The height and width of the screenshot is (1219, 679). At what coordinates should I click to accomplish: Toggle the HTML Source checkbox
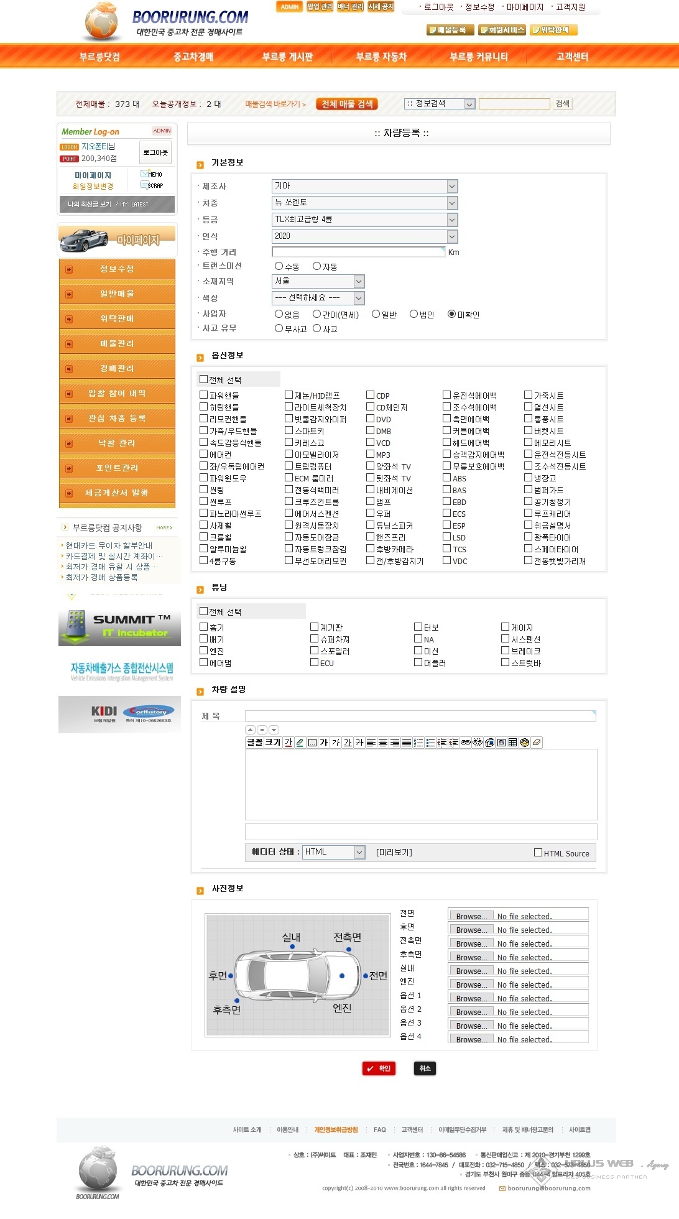coord(538,853)
